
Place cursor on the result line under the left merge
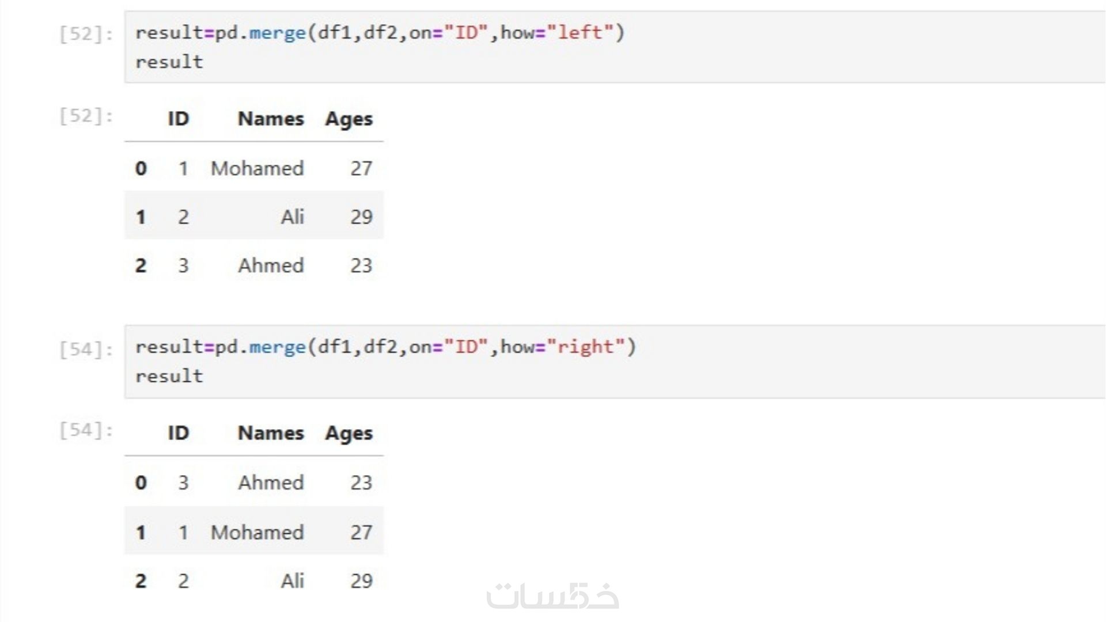click(x=169, y=62)
